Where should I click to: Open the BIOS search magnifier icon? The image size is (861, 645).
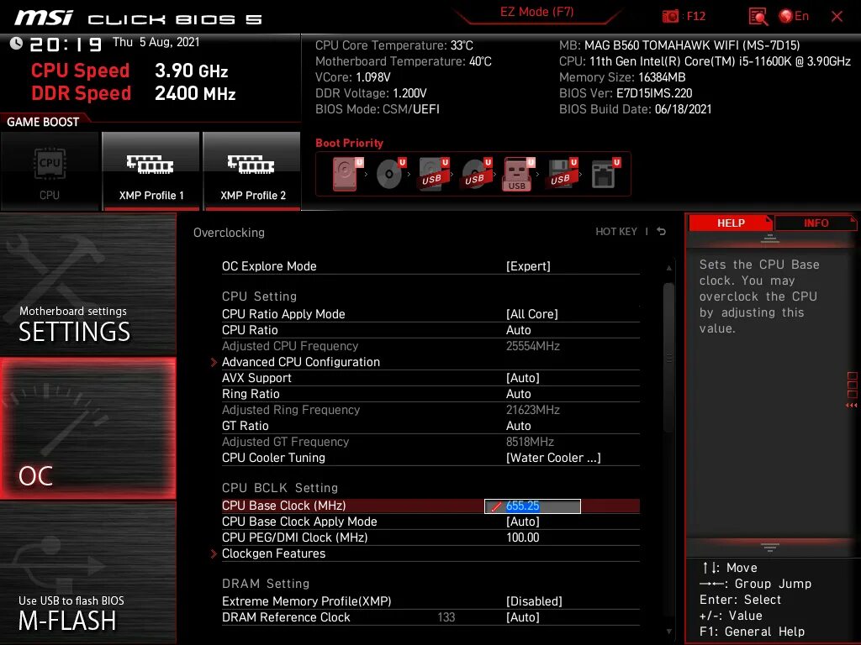[x=758, y=17]
